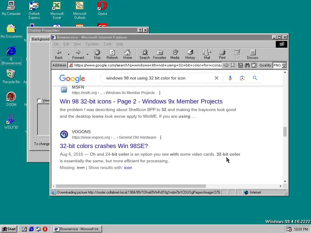Click the scroll right arrow in browser
The height and width of the screenshot is (233, 311).
pos(280,186)
